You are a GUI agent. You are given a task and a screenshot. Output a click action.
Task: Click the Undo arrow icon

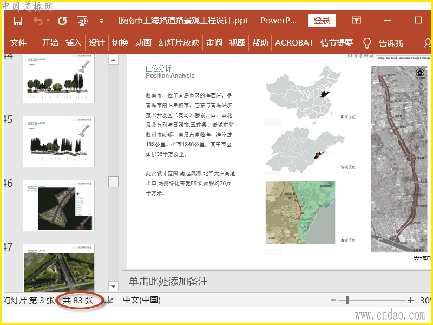pyautogui.click(x=38, y=21)
